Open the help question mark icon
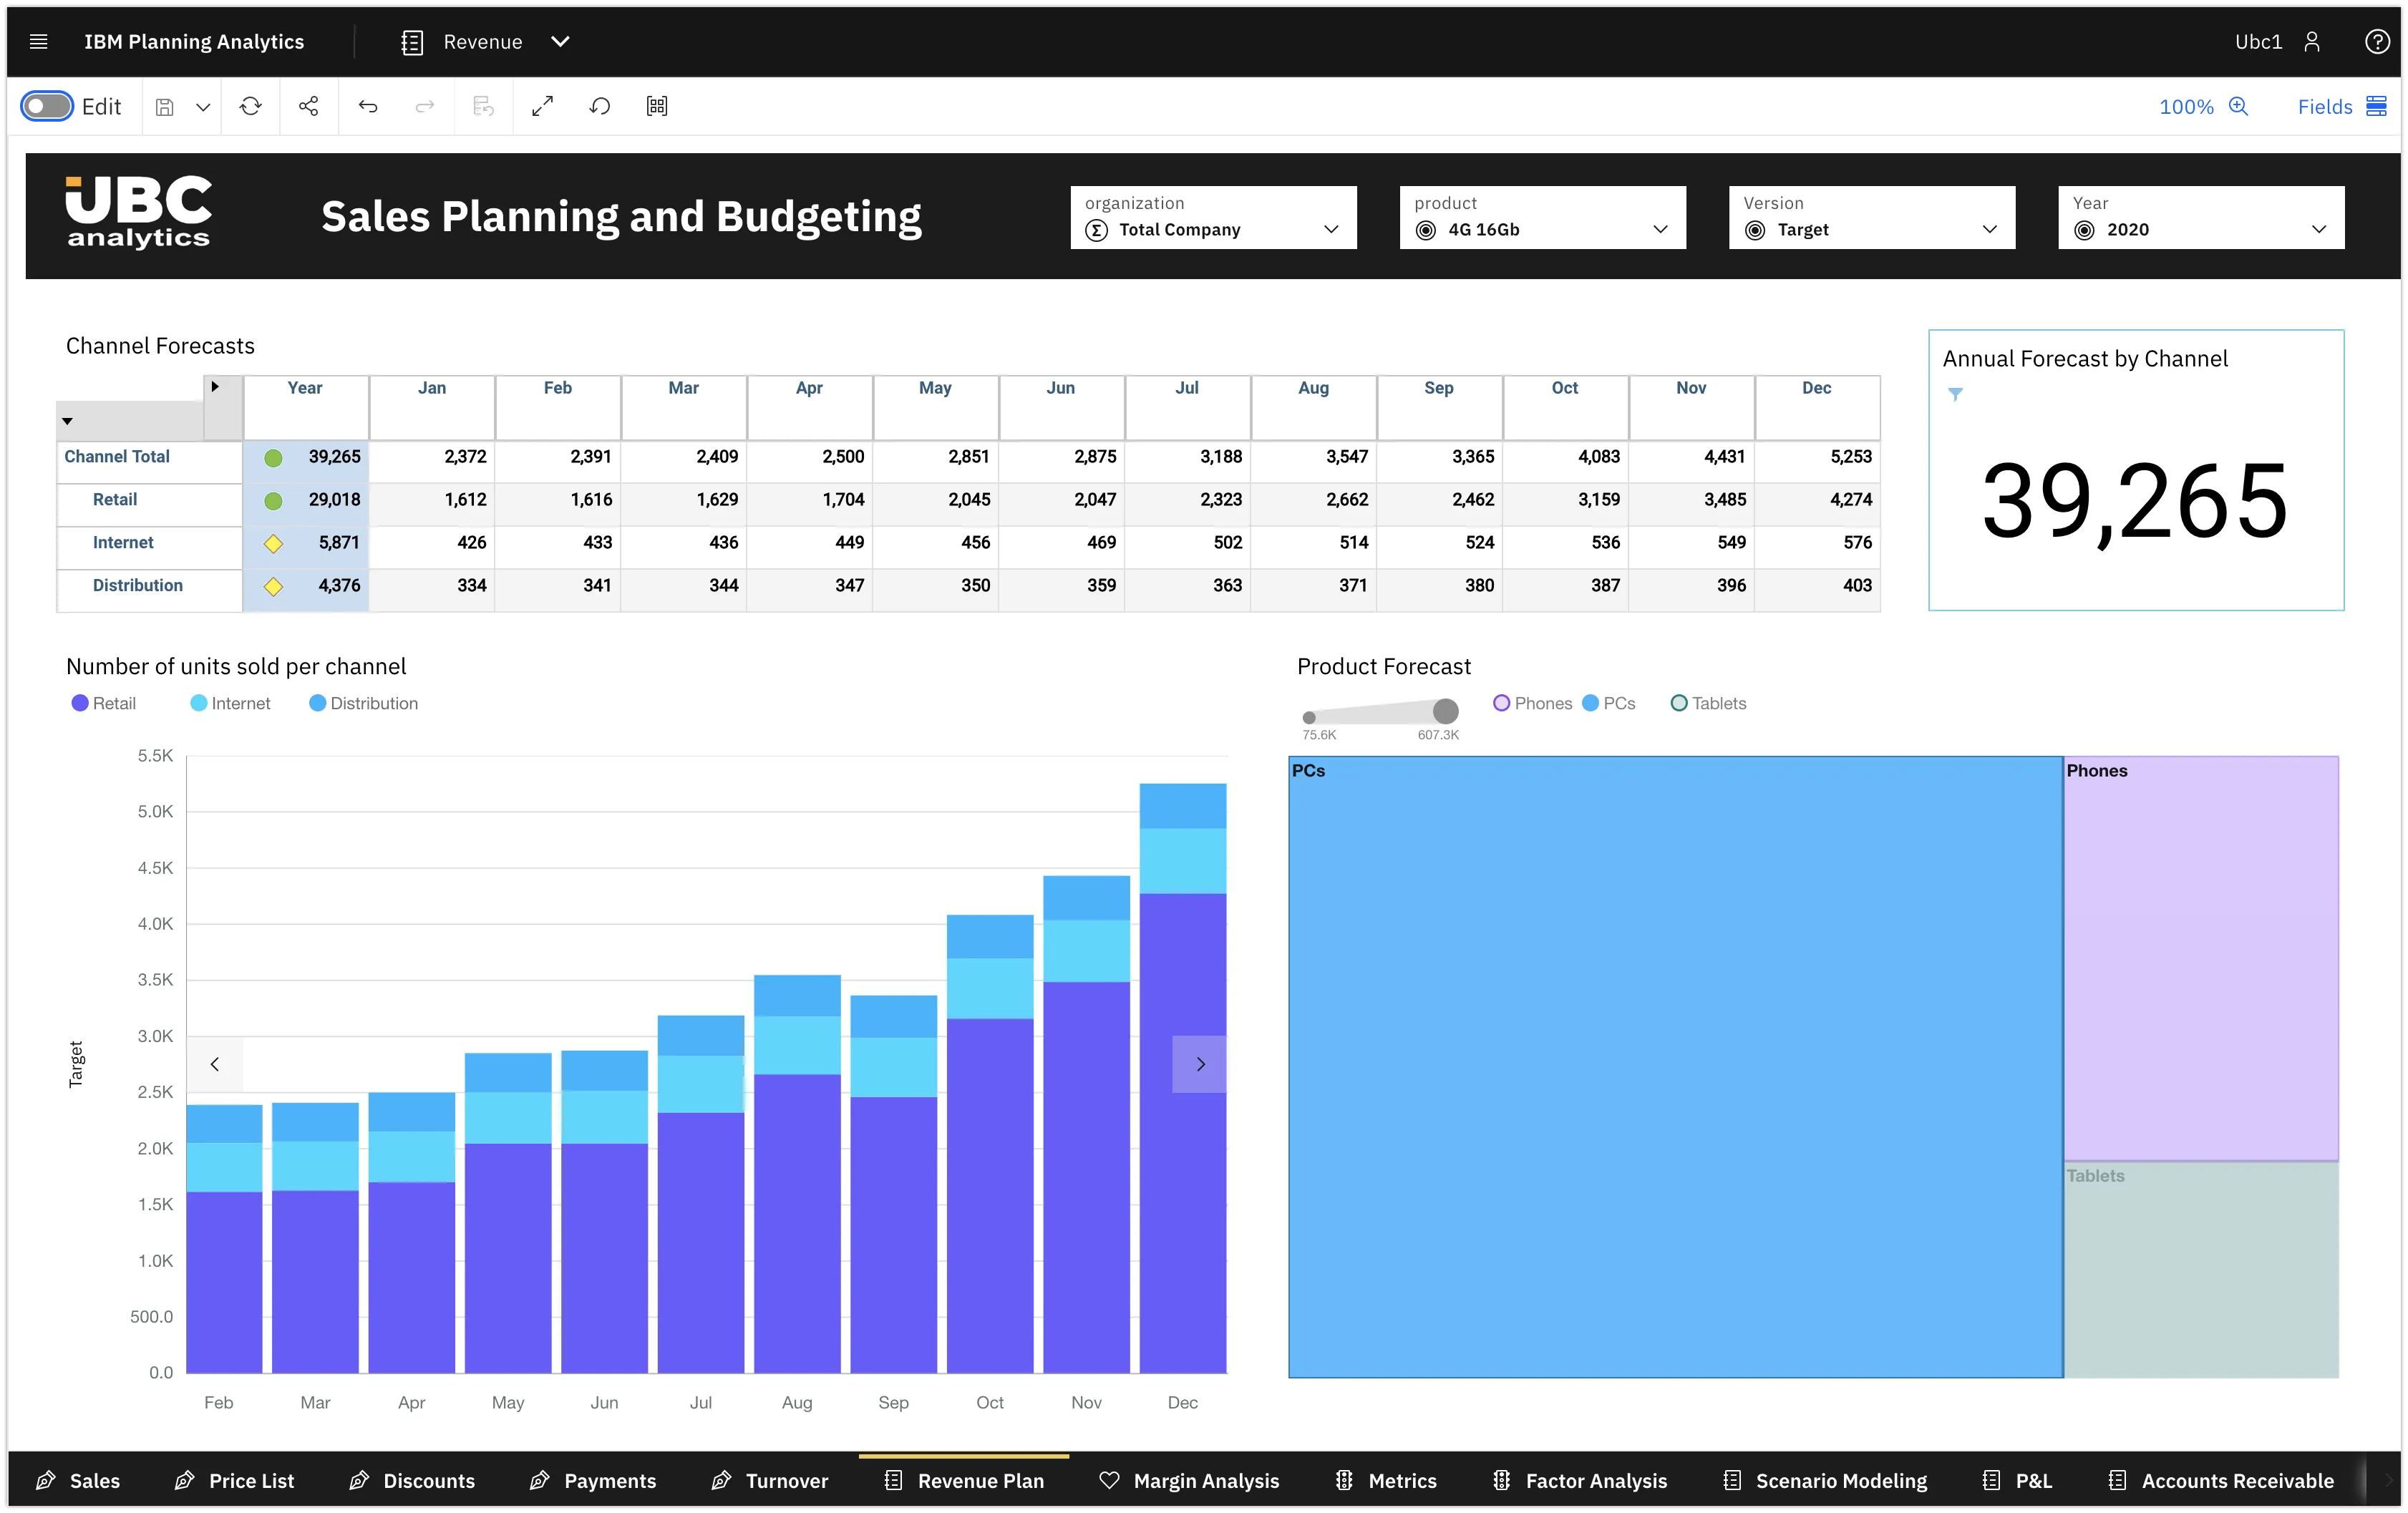Image resolution: width=2408 pixels, height=1513 pixels. [x=2377, y=41]
